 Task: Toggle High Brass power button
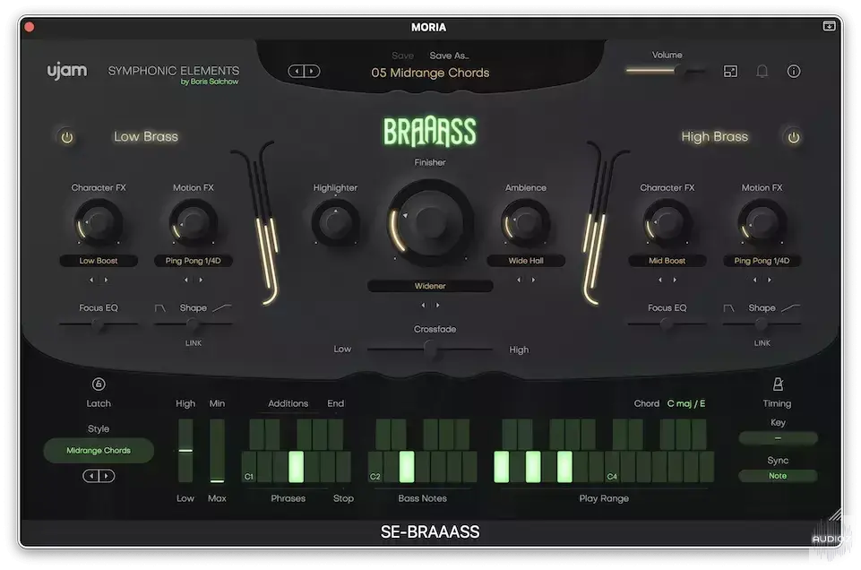794,137
